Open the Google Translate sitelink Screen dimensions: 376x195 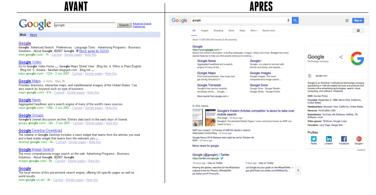point(209,85)
